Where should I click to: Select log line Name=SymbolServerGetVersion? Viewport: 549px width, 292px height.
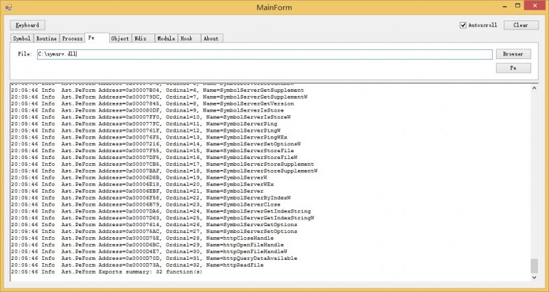(152, 104)
